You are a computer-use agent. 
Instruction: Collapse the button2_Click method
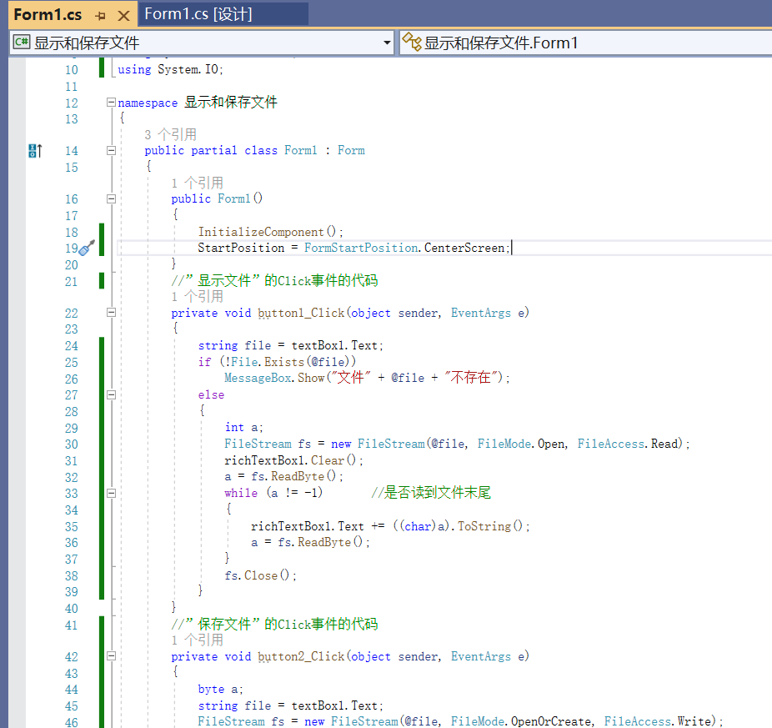tap(111, 656)
